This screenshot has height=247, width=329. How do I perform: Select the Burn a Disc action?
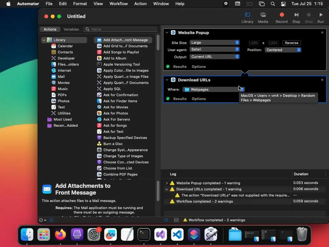(113, 144)
